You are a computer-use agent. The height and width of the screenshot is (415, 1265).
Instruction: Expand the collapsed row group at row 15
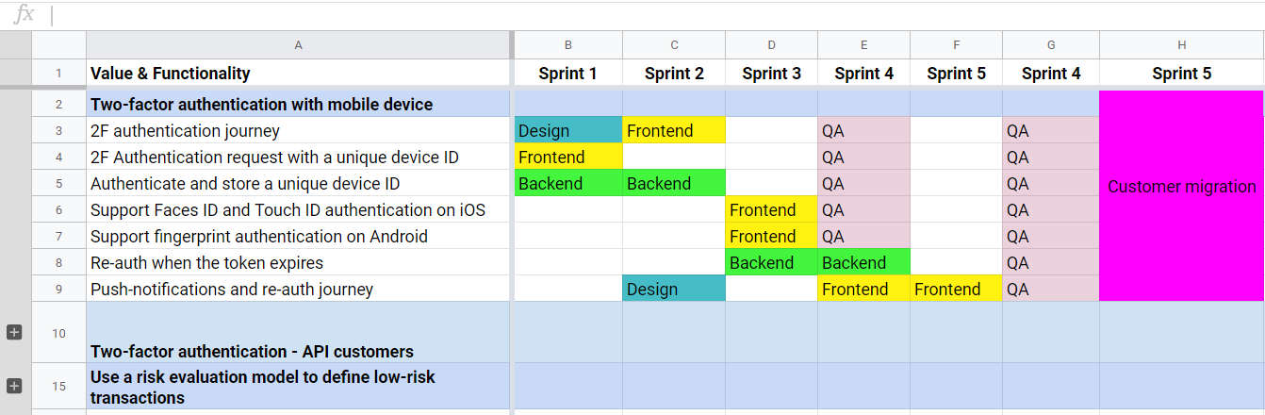tap(14, 386)
